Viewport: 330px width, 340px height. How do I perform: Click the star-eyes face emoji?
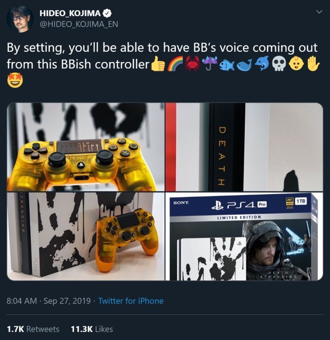tap(15, 80)
